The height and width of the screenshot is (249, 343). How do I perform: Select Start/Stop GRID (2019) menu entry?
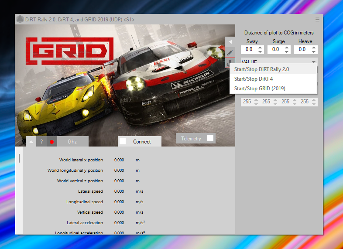click(273, 89)
